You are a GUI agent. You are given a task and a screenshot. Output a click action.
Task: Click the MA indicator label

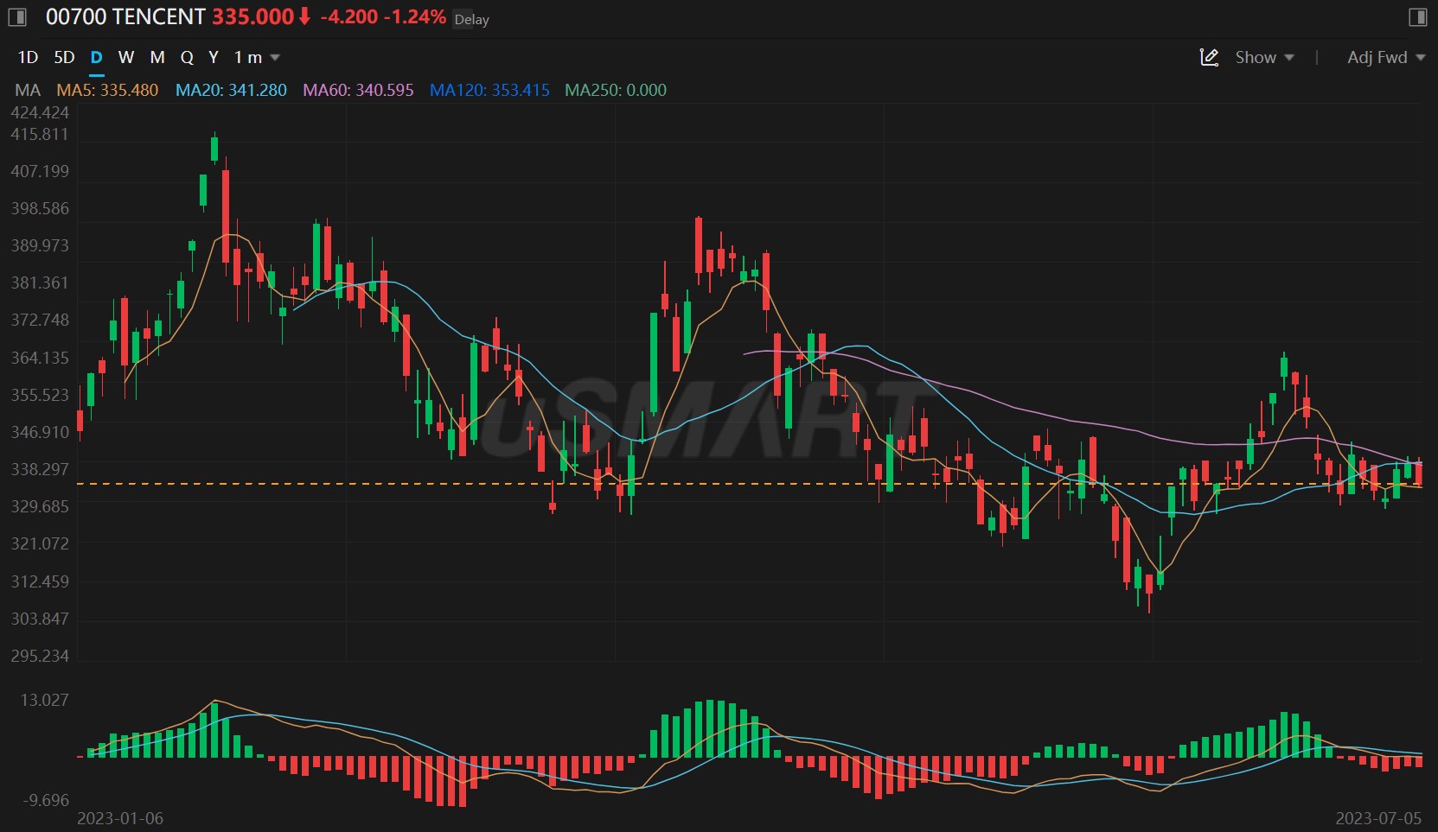tap(28, 90)
